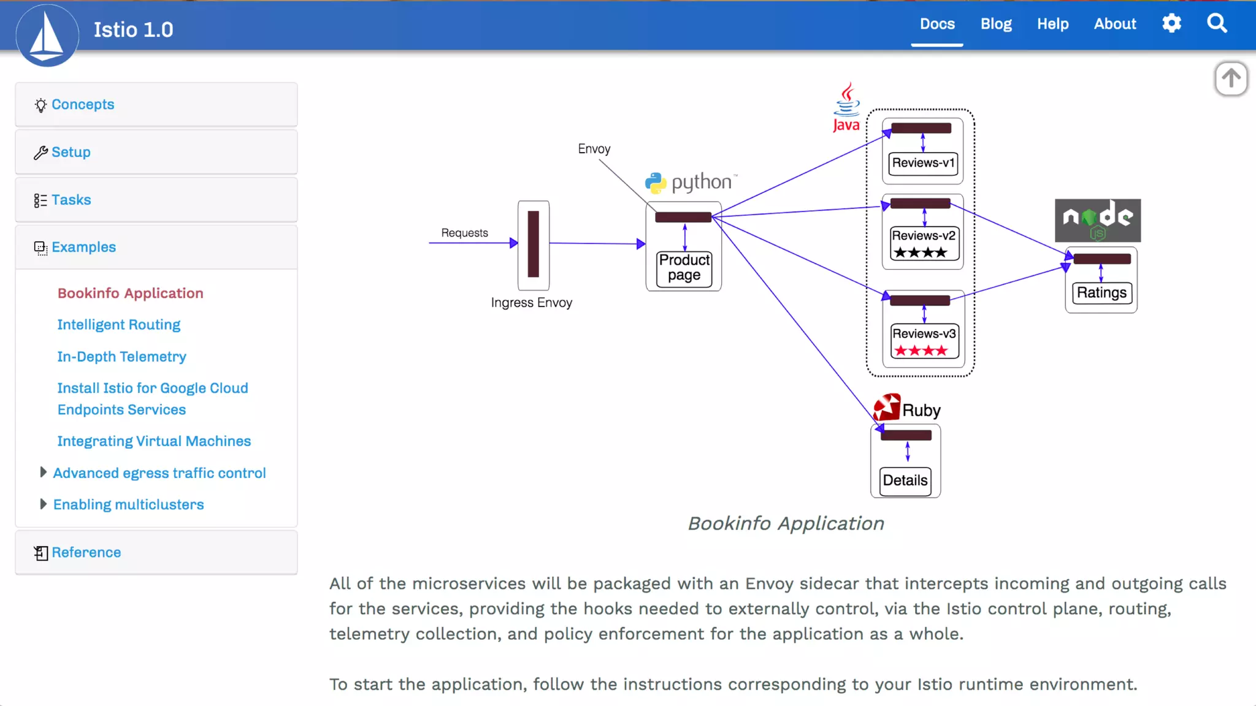
Task: Open In-Depth Telemetry example
Action: 121,357
